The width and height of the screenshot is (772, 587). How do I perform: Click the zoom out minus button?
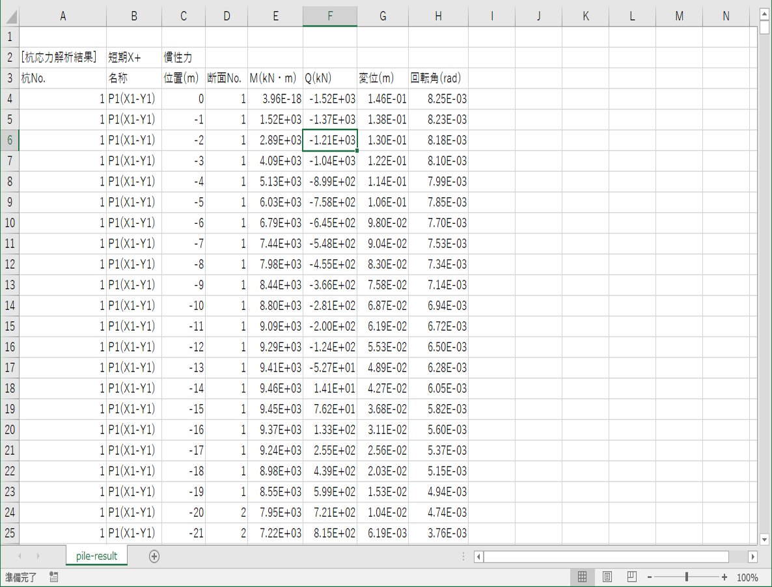pos(650,577)
